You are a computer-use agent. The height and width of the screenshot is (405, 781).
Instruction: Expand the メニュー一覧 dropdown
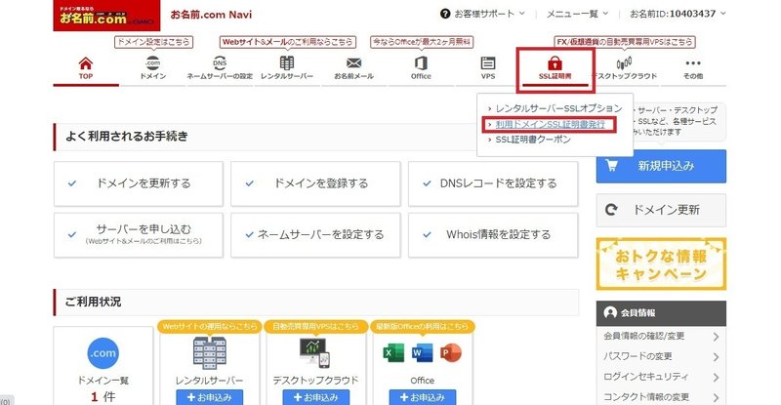click(x=578, y=14)
